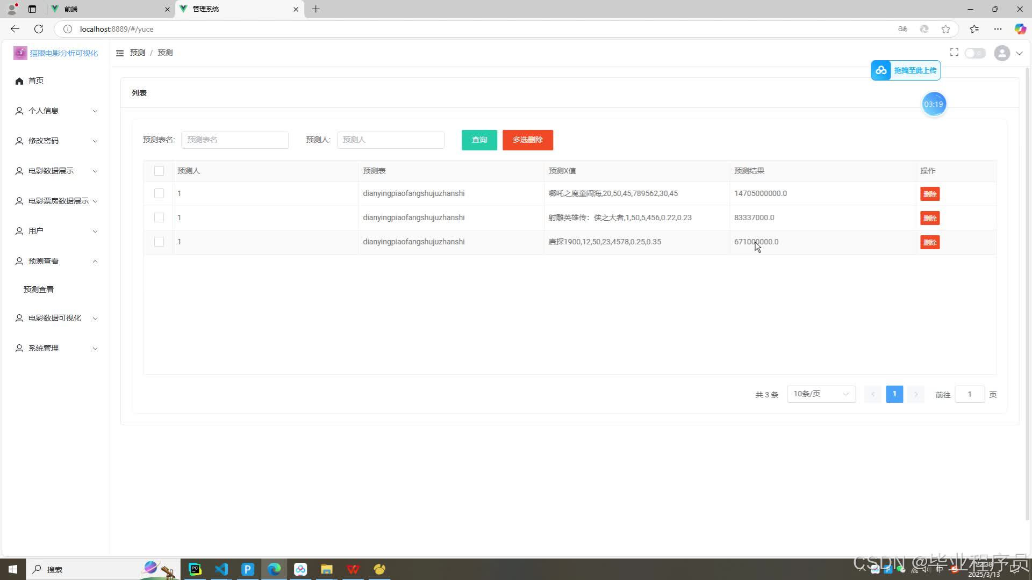Screen dimensions: 1032x580
Task: Click the browser refresh icon
Action: [x=39, y=29]
